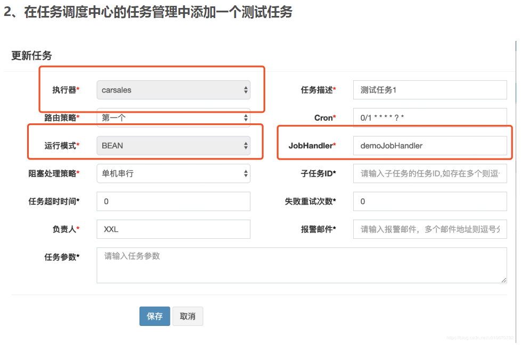Click the 失败重试次数 input field

click(x=429, y=202)
